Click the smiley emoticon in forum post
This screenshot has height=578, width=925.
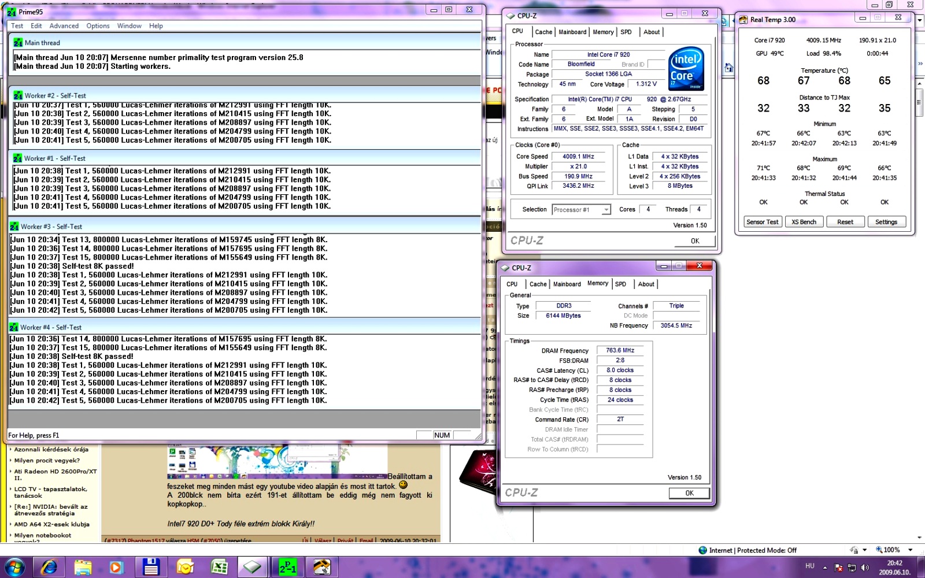pos(404,485)
